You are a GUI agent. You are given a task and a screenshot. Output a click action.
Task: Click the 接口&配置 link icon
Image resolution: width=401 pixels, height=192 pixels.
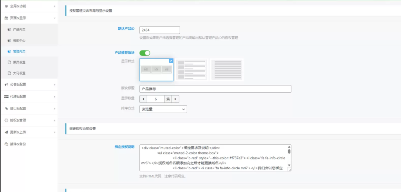[6, 108]
